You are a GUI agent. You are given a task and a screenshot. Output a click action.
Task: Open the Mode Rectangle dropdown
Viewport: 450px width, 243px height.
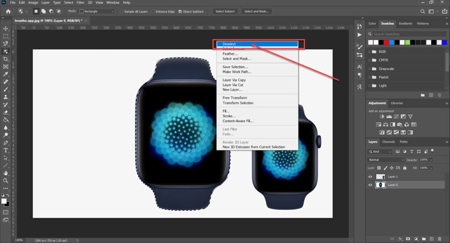pyautogui.click(x=97, y=11)
